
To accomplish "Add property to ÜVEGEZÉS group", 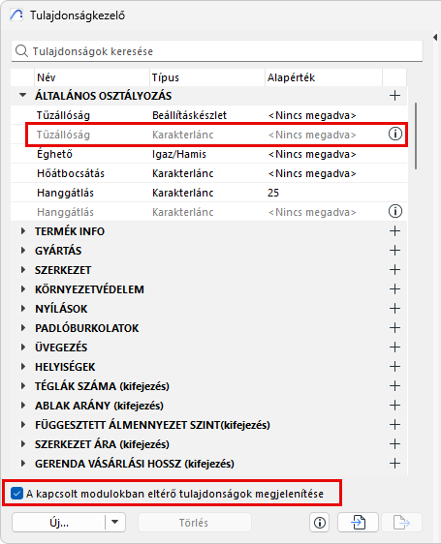I will click(394, 348).
